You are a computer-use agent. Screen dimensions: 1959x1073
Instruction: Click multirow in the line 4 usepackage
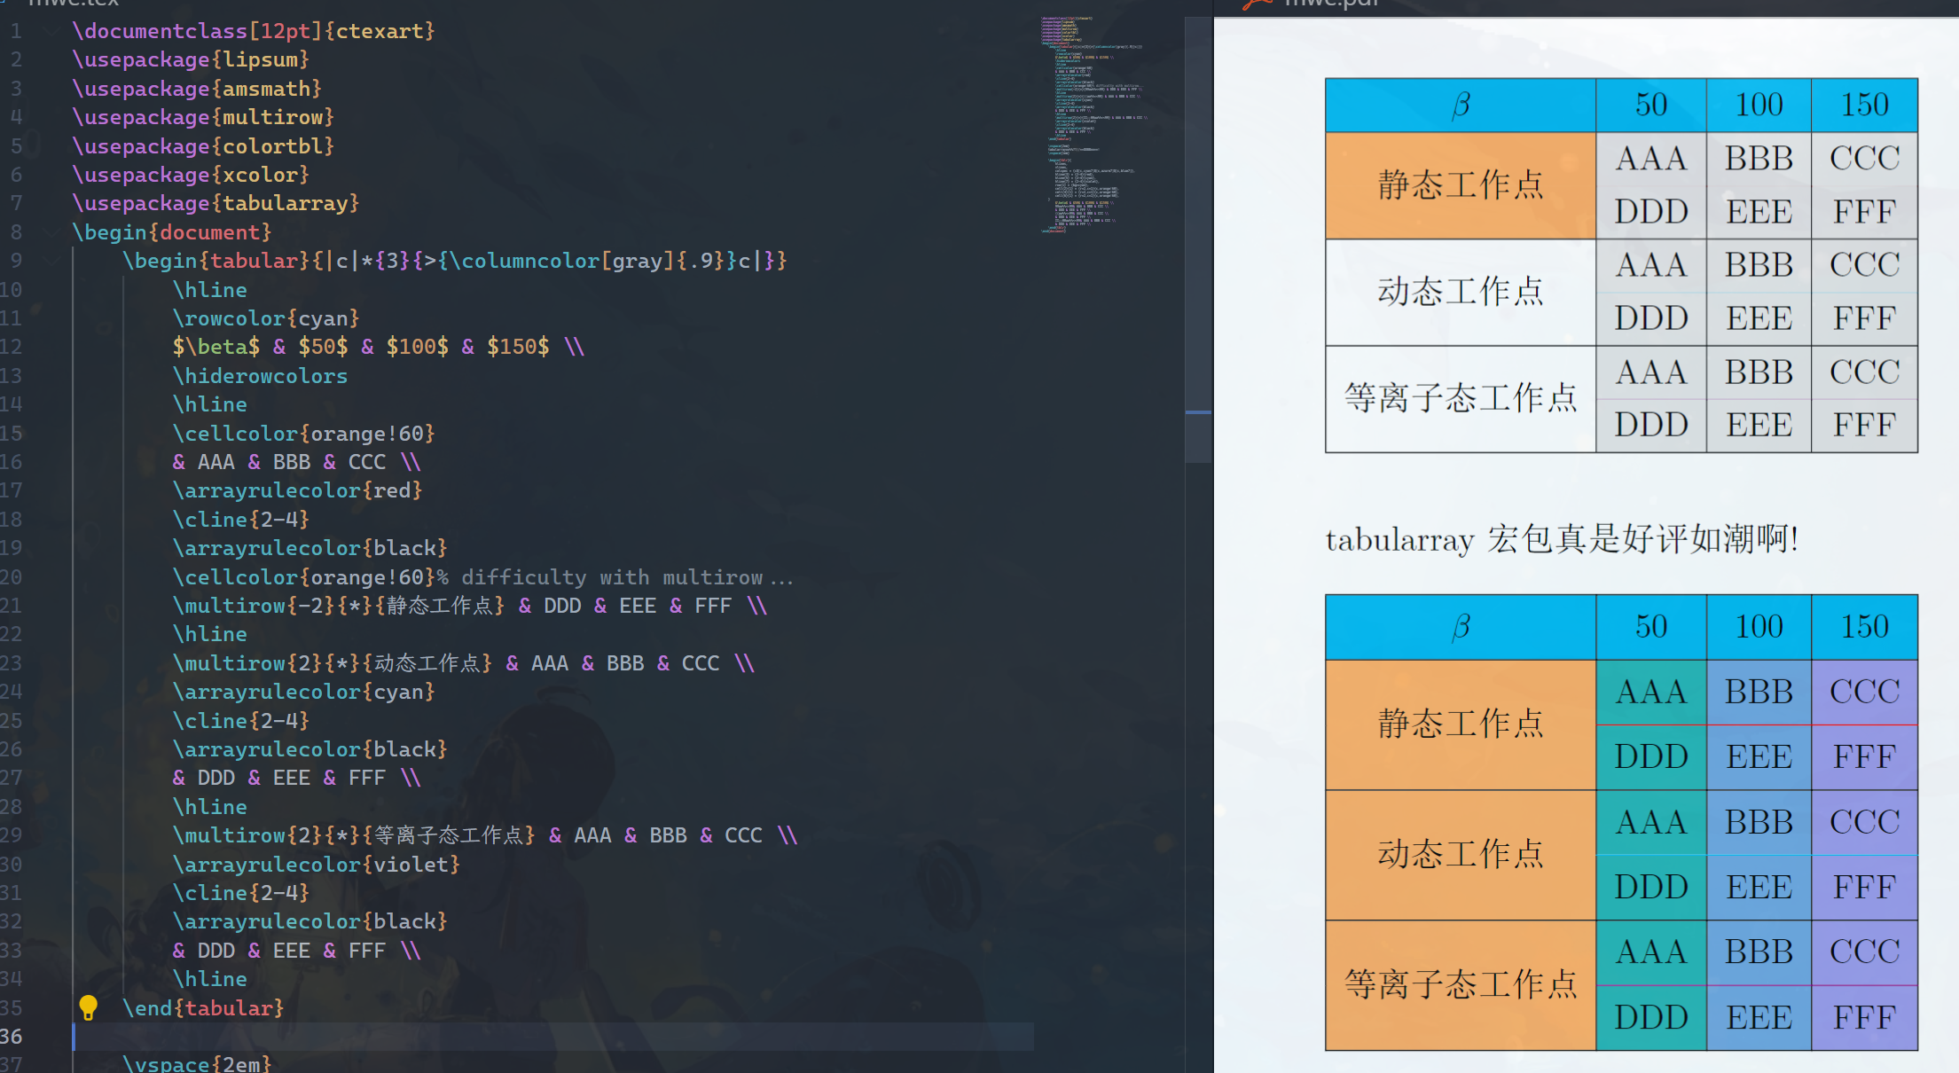272,117
